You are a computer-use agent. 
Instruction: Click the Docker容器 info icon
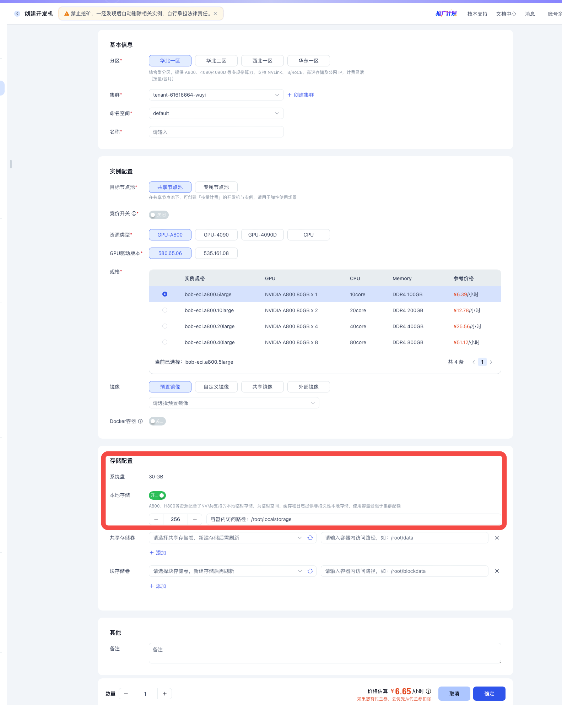point(140,421)
